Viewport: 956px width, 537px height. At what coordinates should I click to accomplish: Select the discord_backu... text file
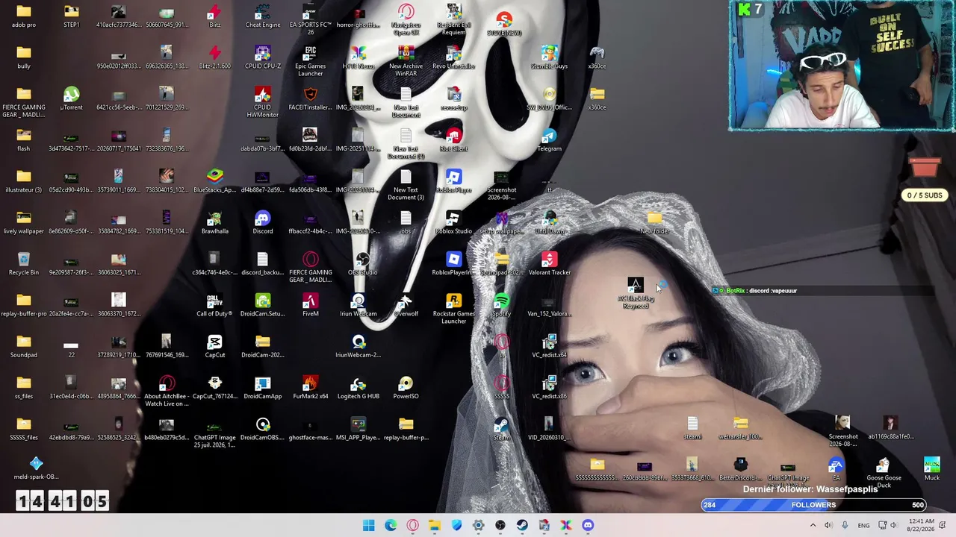pos(262,263)
